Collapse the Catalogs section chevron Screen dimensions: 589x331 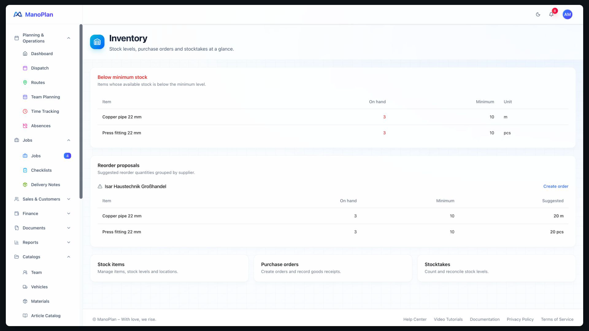(x=69, y=257)
